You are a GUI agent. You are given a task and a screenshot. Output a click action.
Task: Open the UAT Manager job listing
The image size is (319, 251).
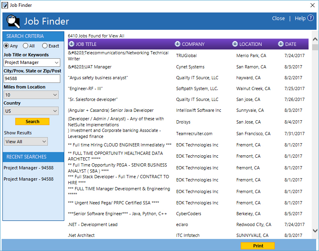point(90,67)
